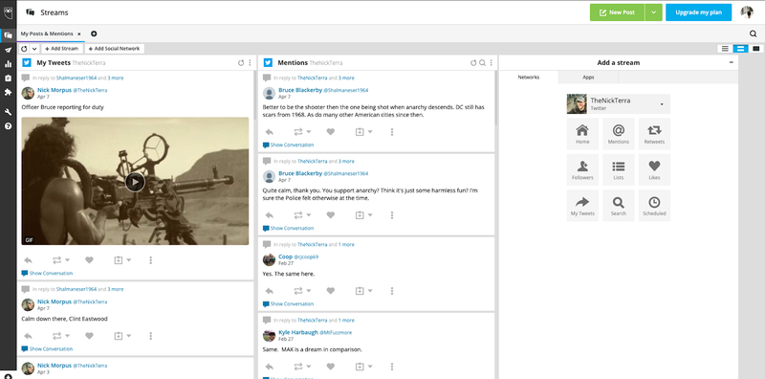765x379 pixels.
Task: Reply to Kyle Harbaugh's 'Same. MAX is a dream' tweet
Action: (270, 367)
